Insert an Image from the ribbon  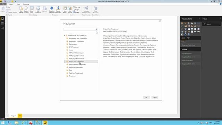[x=76, y=10]
